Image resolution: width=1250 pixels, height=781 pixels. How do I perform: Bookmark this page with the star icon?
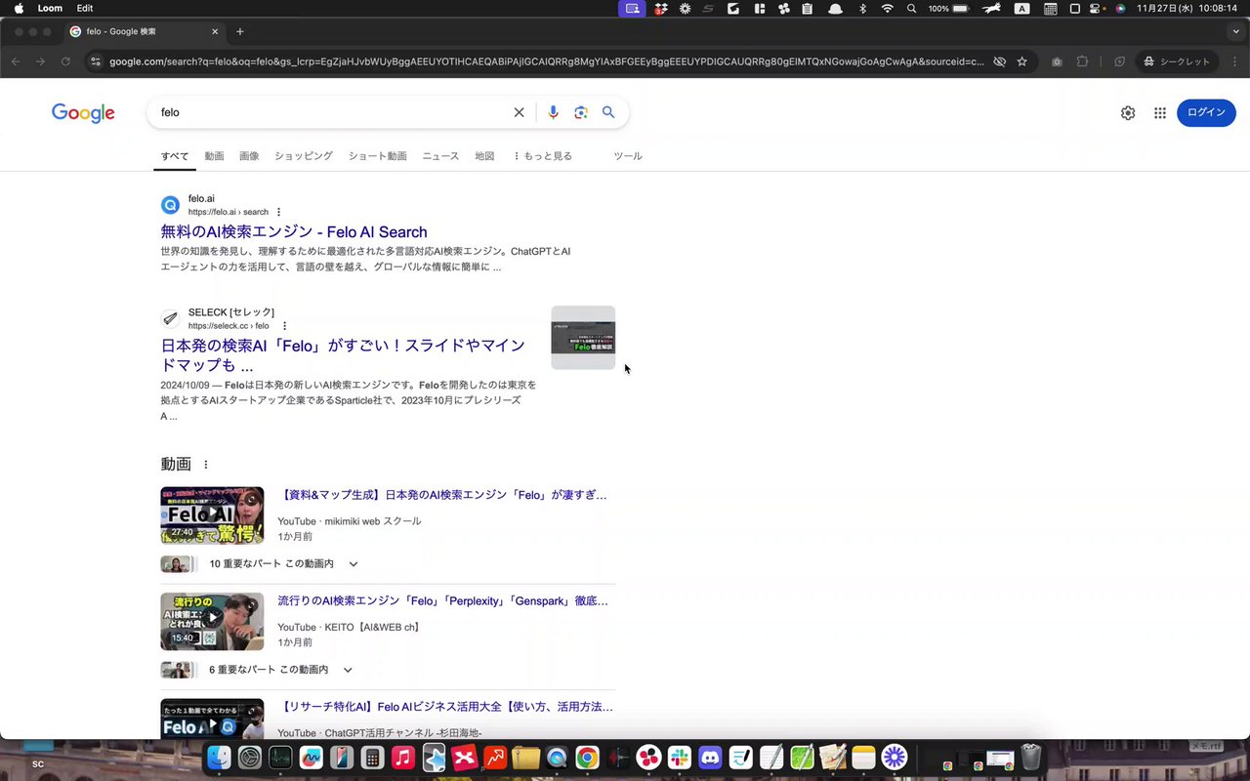pyautogui.click(x=1022, y=62)
